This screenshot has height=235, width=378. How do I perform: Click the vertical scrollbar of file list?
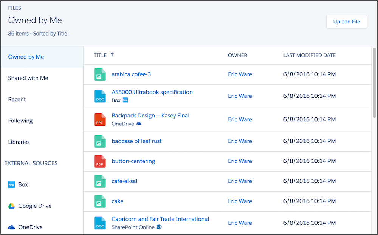tap(374, 83)
